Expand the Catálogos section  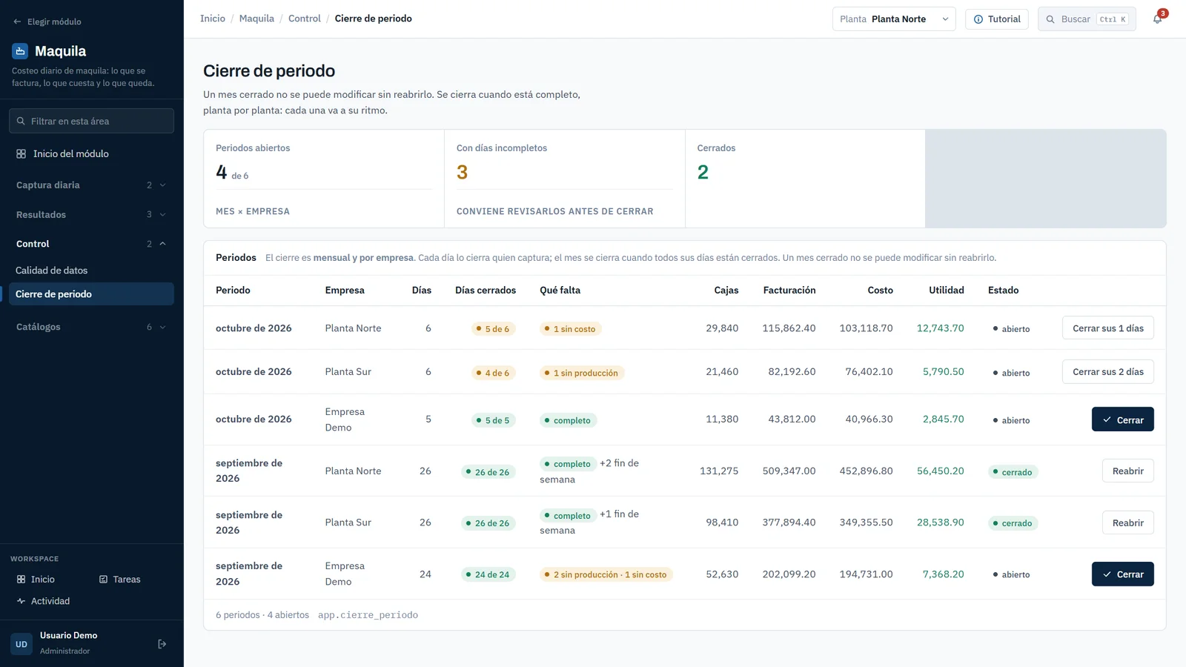90,327
